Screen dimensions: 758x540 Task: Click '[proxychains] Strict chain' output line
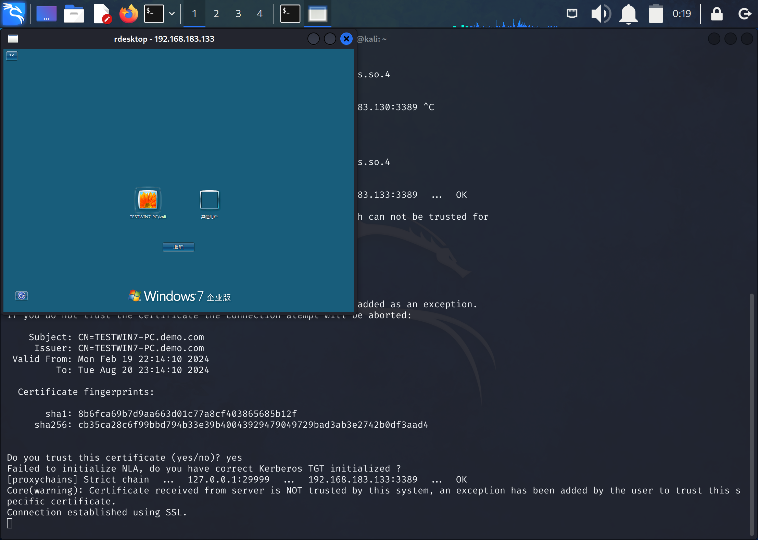click(x=237, y=479)
